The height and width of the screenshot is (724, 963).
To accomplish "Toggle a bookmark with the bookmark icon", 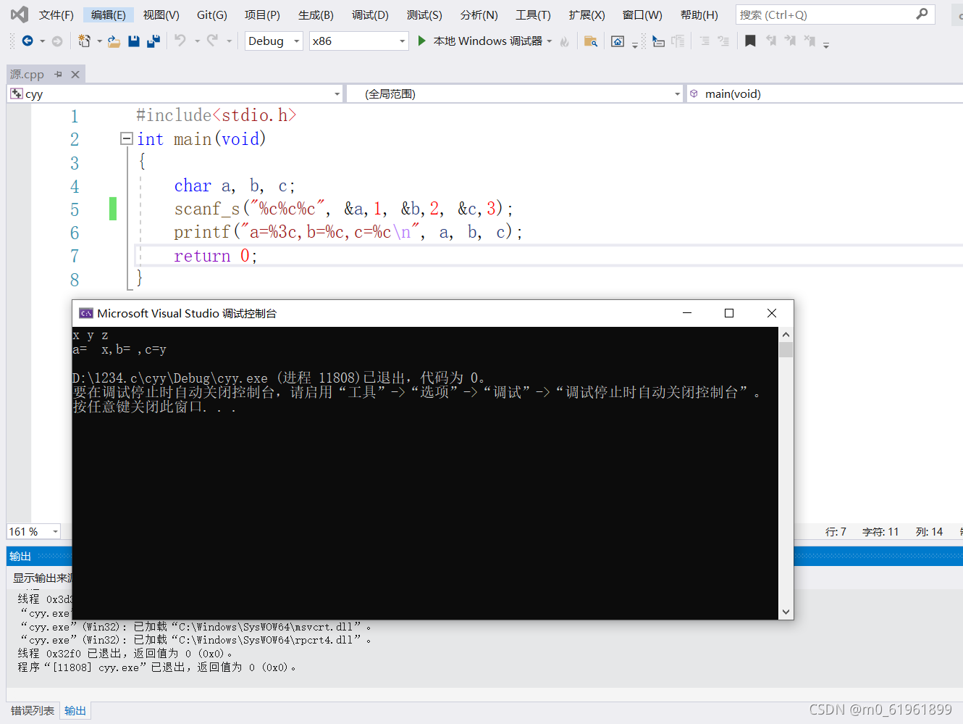I will 750,41.
